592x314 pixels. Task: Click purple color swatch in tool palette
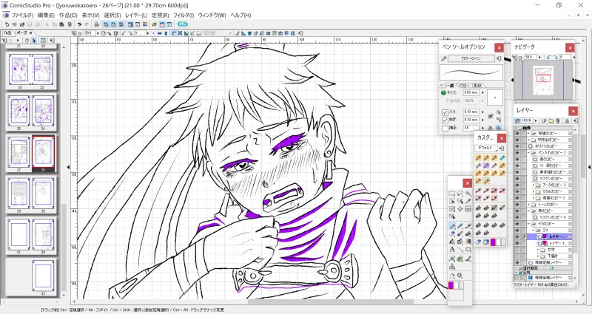(451, 285)
